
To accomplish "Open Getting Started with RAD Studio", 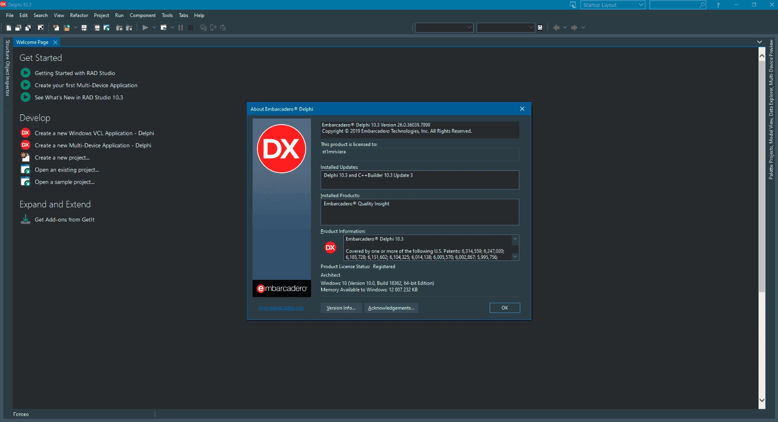I will point(75,73).
